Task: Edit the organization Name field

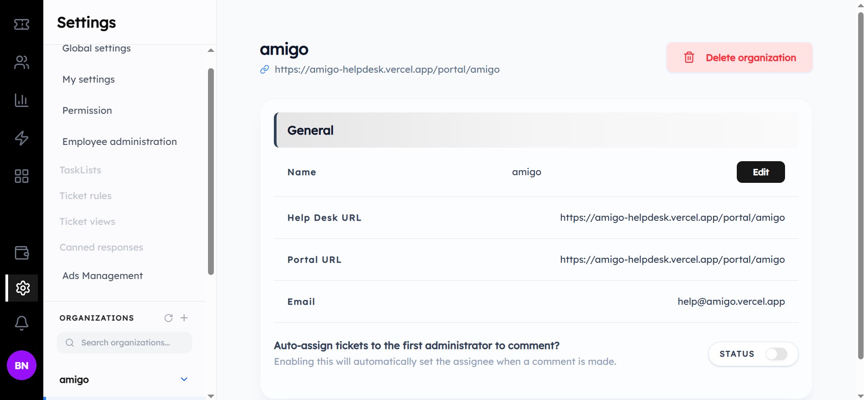Action: pos(760,172)
